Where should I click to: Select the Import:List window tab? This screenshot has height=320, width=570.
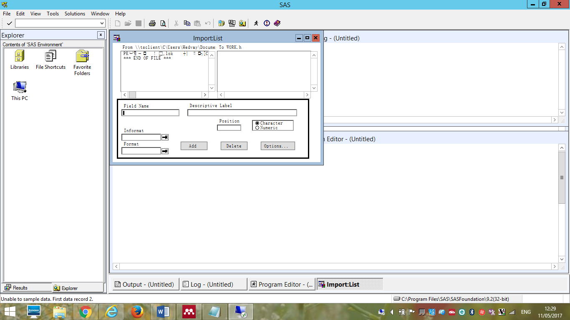pyautogui.click(x=350, y=284)
